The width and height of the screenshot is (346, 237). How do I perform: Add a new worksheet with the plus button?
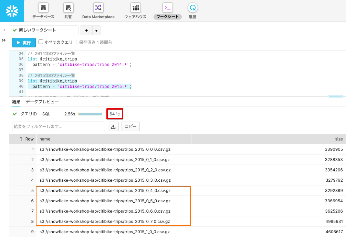(86, 31)
